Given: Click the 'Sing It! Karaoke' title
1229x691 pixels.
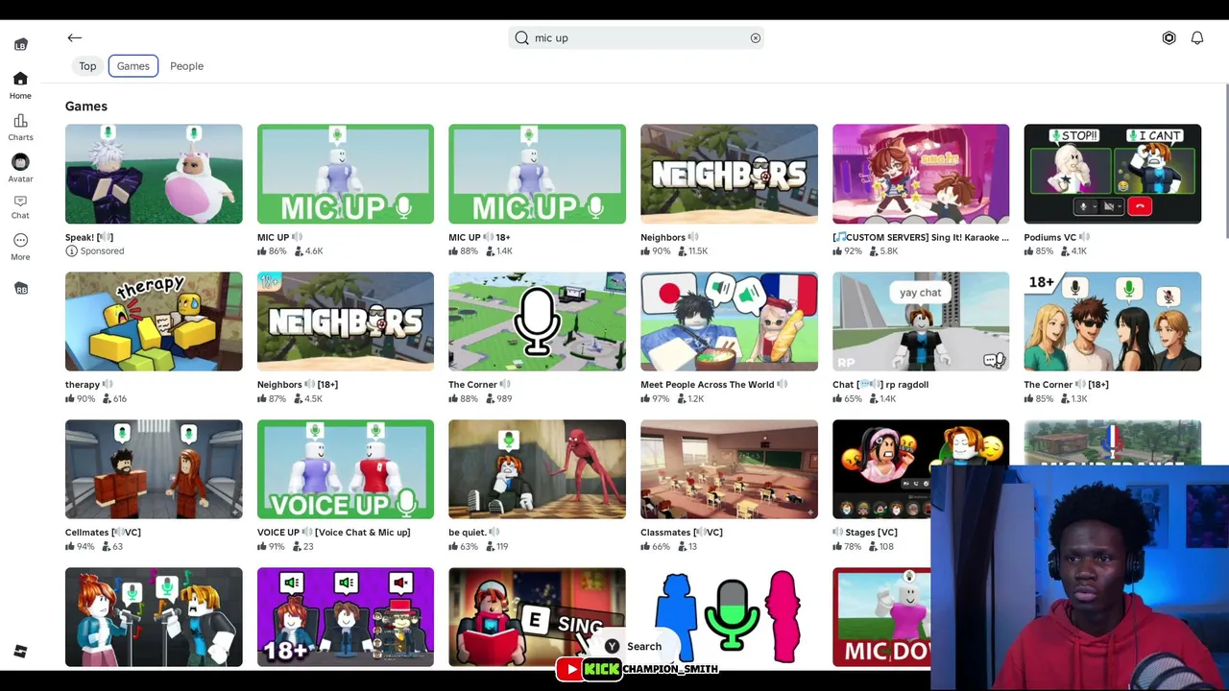Looking at the screenshot, I should coord(921,237).
